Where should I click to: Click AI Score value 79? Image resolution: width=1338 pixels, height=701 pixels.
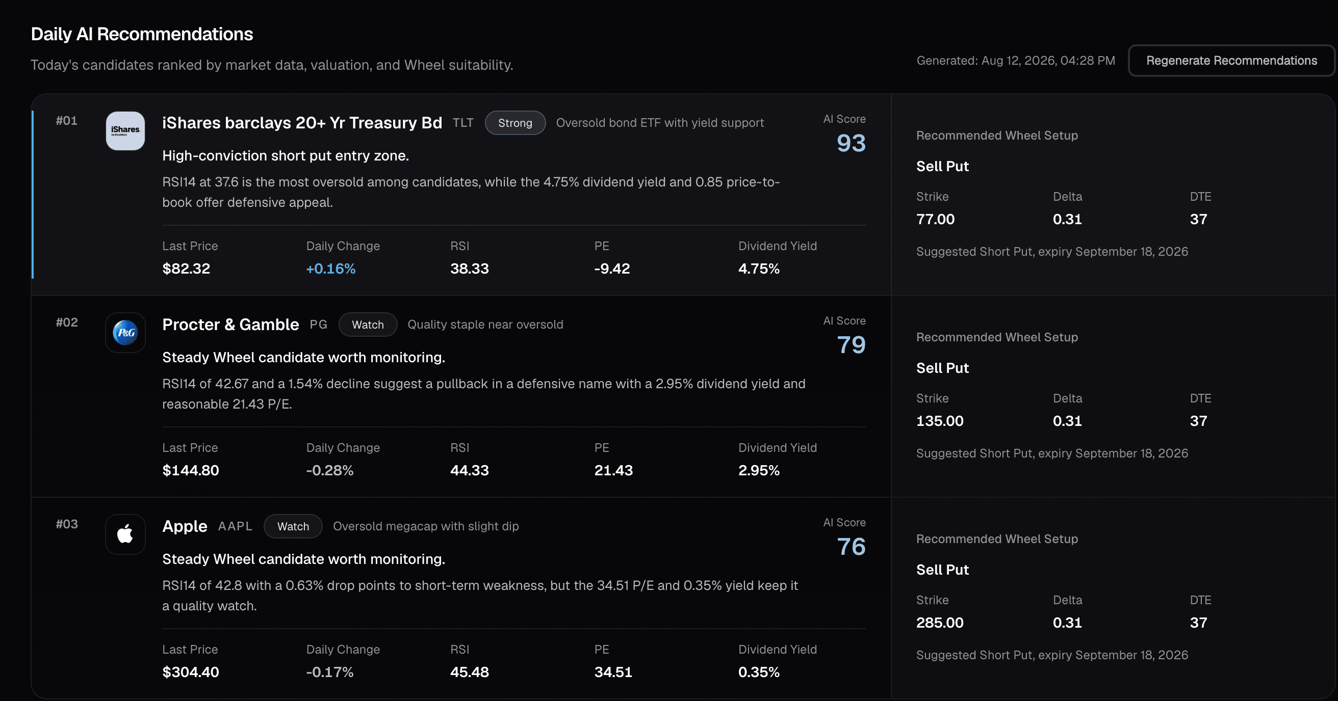(852, 344)
